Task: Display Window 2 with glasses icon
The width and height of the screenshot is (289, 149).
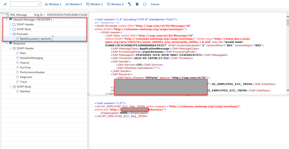Action: tap(74, 4)
